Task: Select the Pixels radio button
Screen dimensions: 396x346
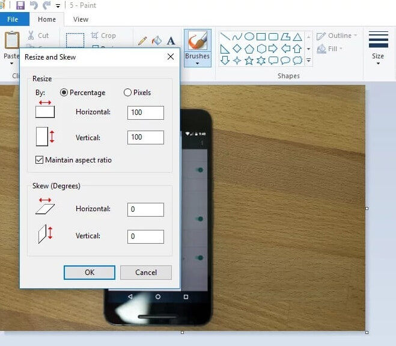Action: pos(127,93)
